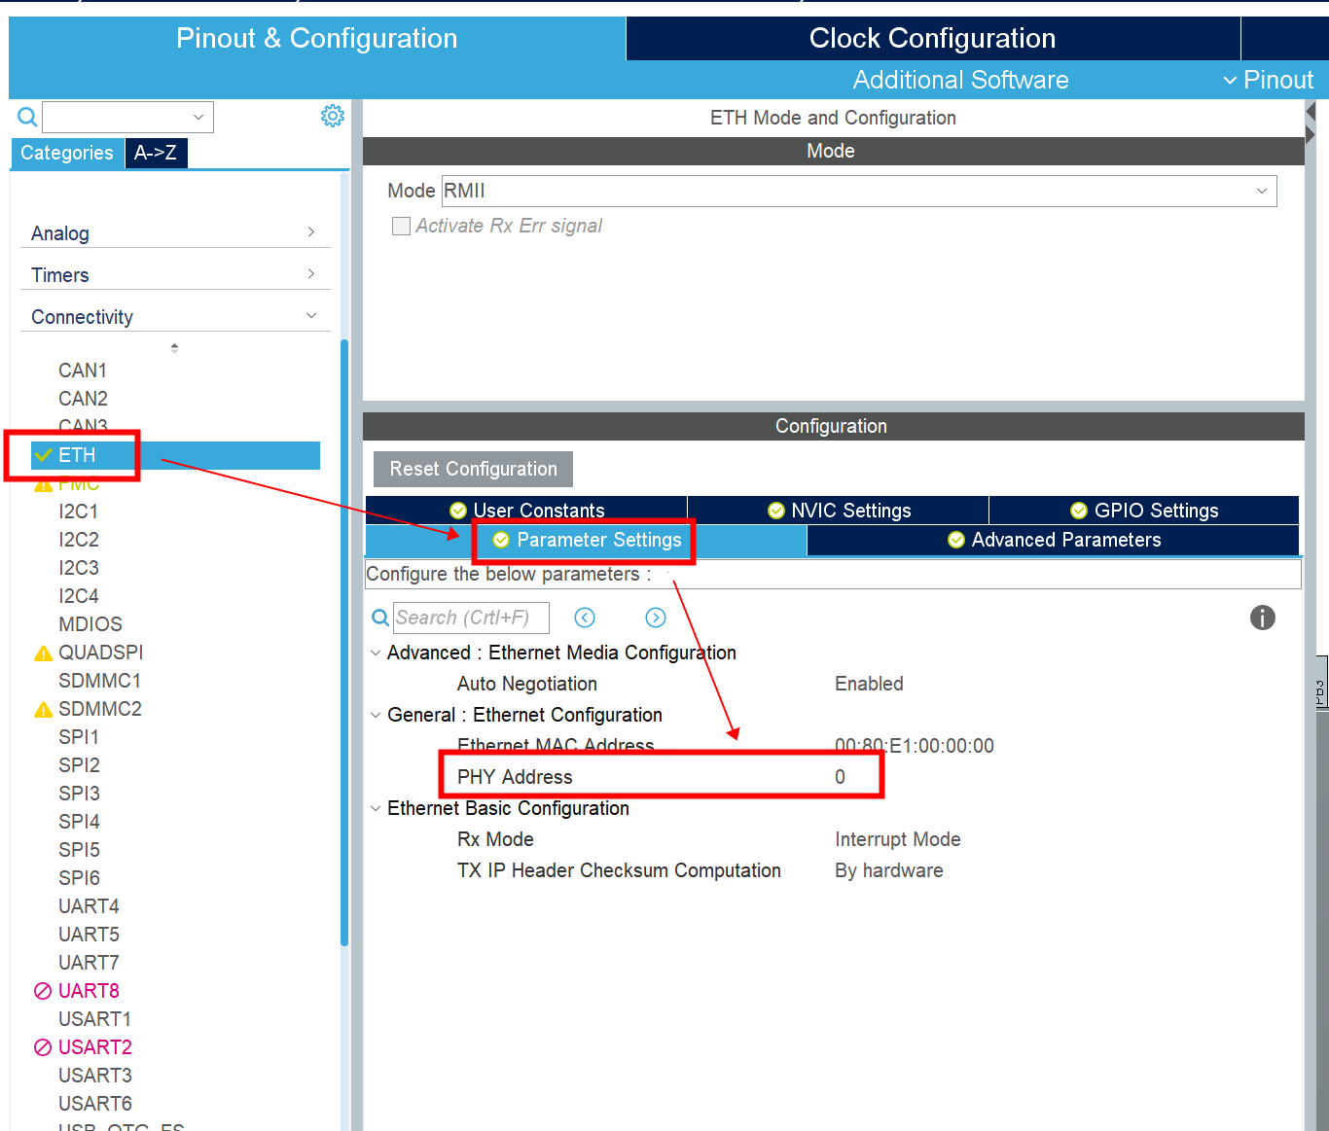
Task: Select the I2C2 peripheral
Action: [79, 540]
